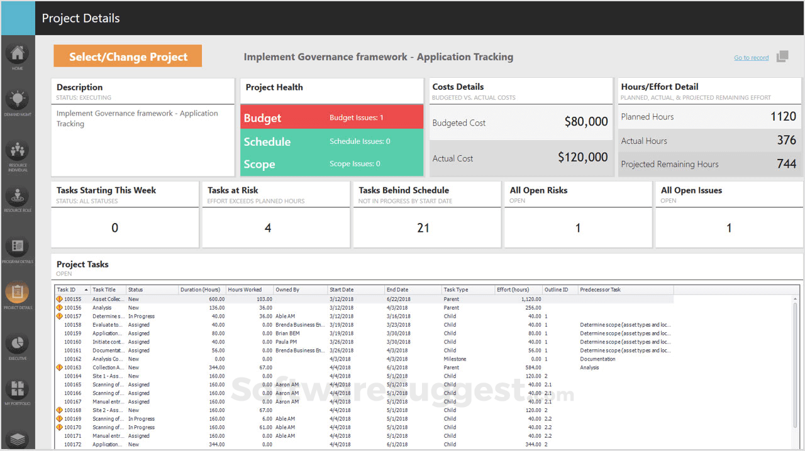Sort tasks by the Status column header

click(136, 290)
